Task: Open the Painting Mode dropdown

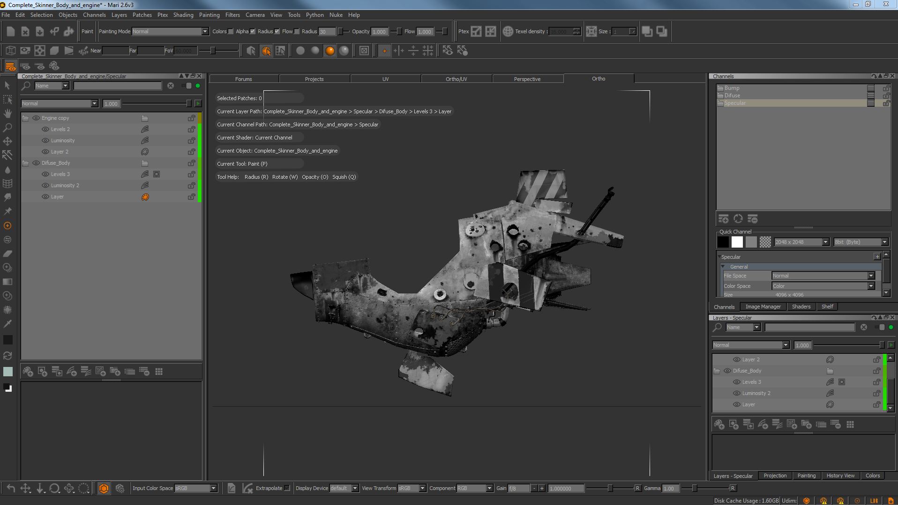Action: [170, 31]
